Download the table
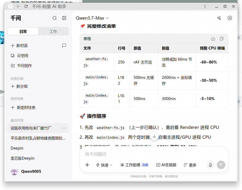Screen dimensions: 242x190 [213, 39]
